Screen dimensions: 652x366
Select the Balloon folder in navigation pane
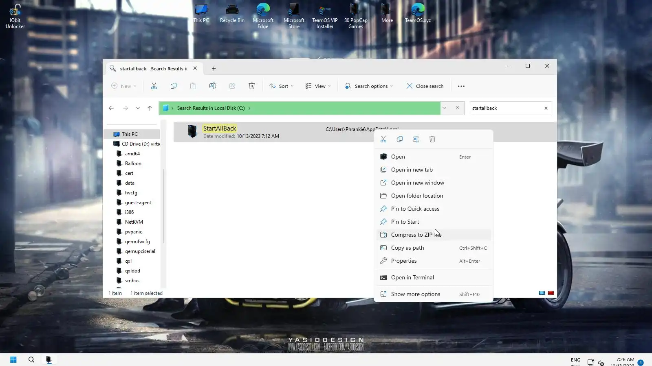click(133, 163)
